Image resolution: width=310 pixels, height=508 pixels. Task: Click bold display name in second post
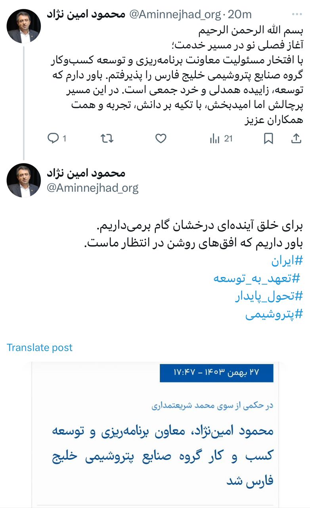click(86, 173)
